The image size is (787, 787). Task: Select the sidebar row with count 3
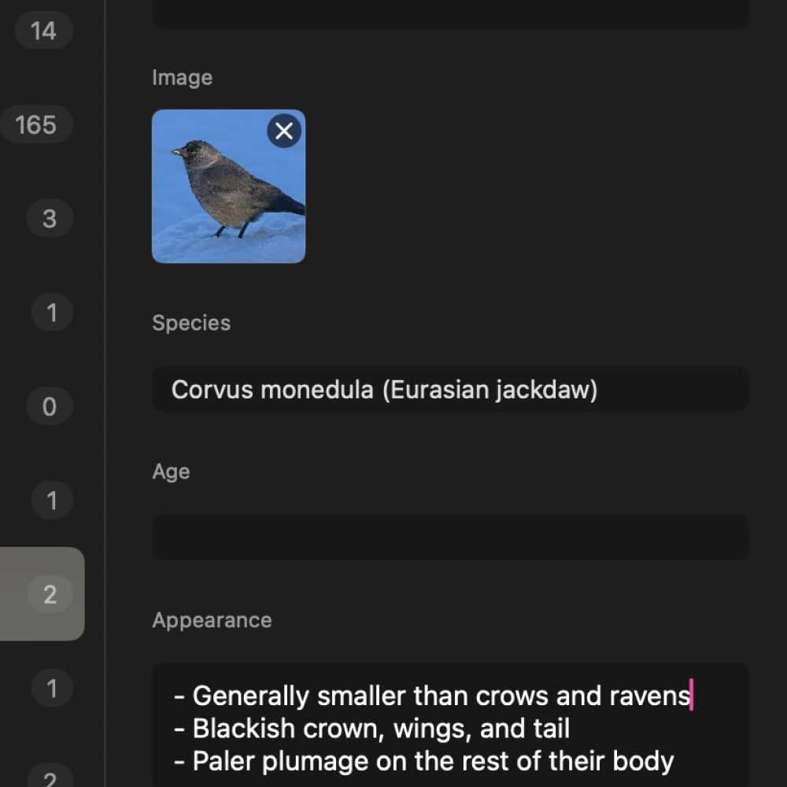(49, 218)
